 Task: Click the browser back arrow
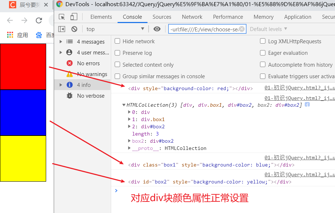tap(10, 21)
